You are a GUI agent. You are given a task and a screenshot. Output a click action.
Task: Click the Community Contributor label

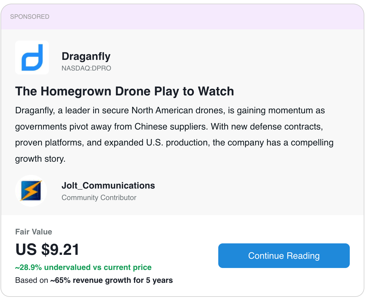pyautogui.click(x=99, y=197)
